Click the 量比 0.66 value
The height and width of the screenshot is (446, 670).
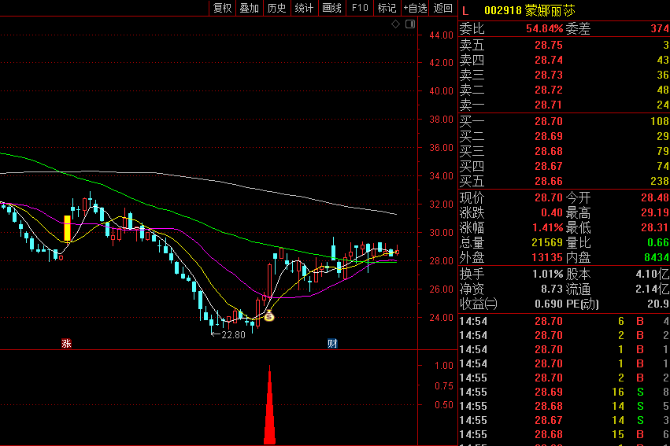pos(658,243)
